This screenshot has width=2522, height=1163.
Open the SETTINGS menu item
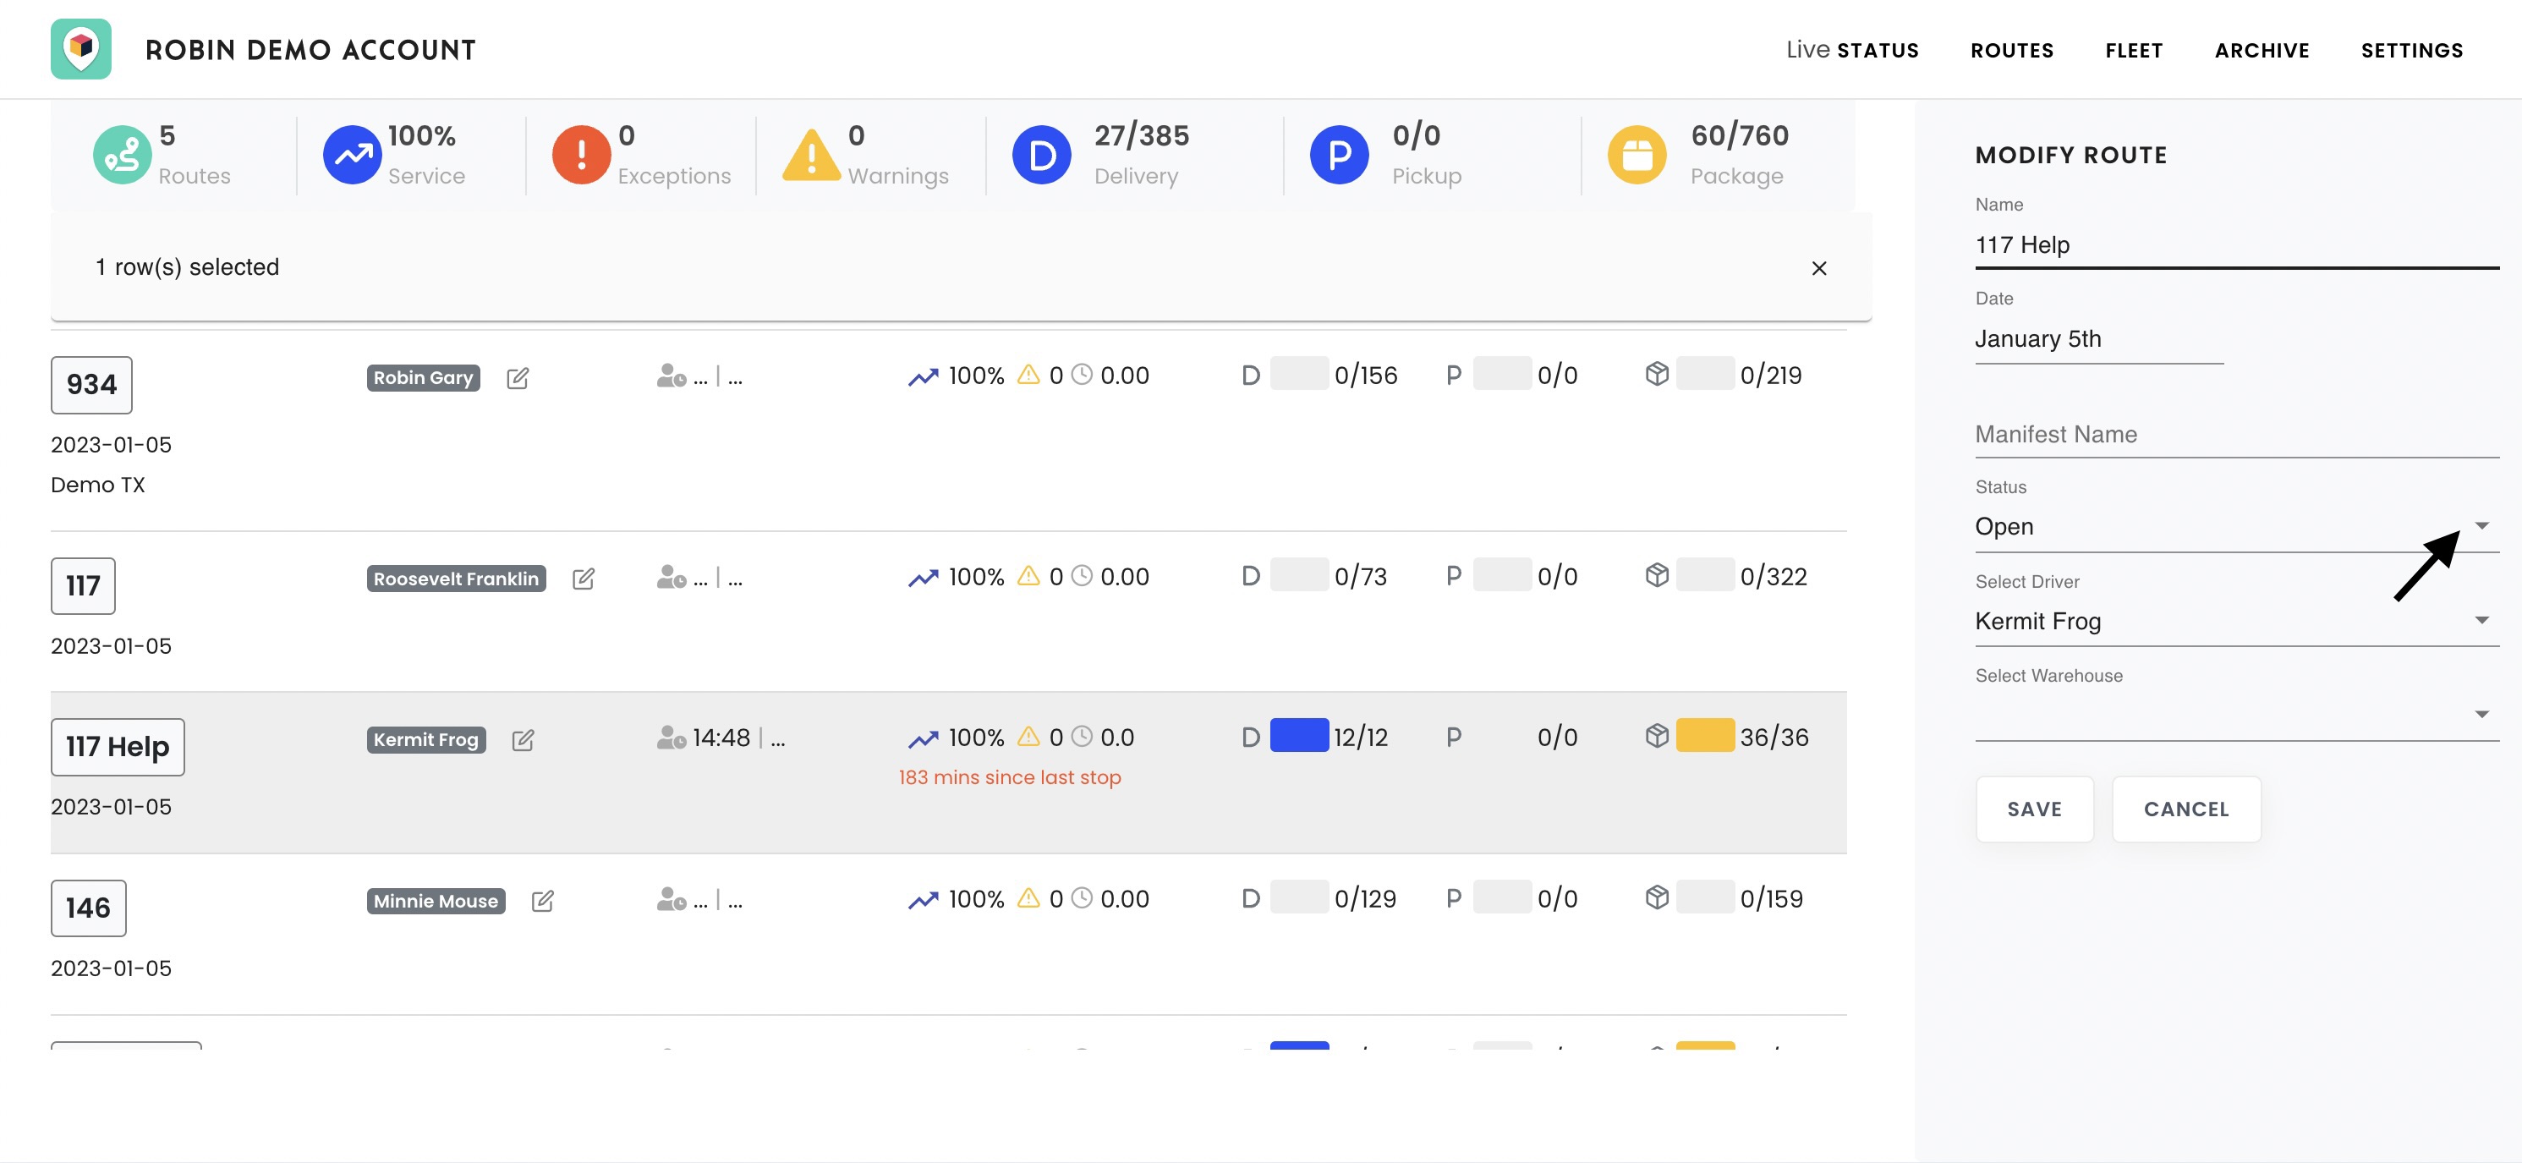2411,50
